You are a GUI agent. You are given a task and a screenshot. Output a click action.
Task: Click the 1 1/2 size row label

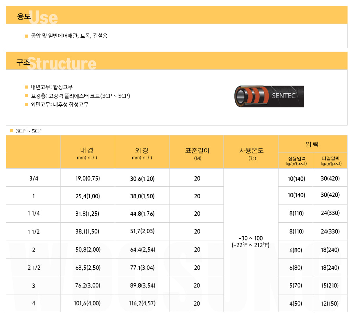pyautogui.click(x=33, y=232)
